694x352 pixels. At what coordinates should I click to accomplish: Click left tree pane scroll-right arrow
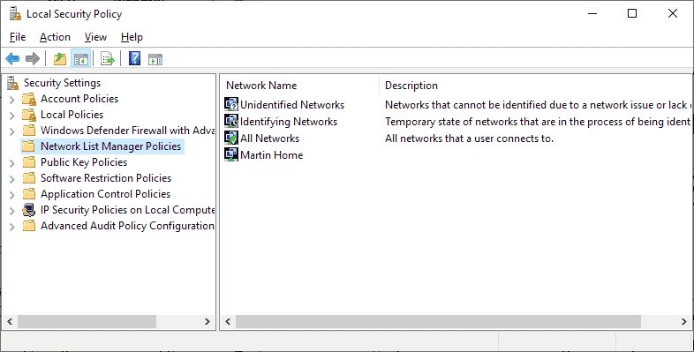[x=207, y=321]
